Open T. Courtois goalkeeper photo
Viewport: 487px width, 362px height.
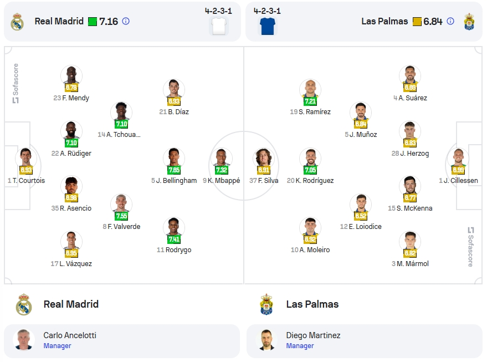(26, 158)
